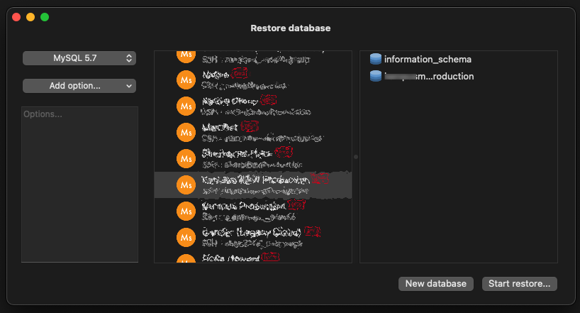The width and height of the screenshot is (580, 313).
Task: Click inside the Options... text area
Action: point(79,185)
